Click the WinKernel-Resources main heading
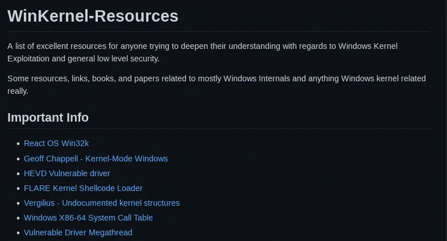447x241 pixels. click(93, 16)
